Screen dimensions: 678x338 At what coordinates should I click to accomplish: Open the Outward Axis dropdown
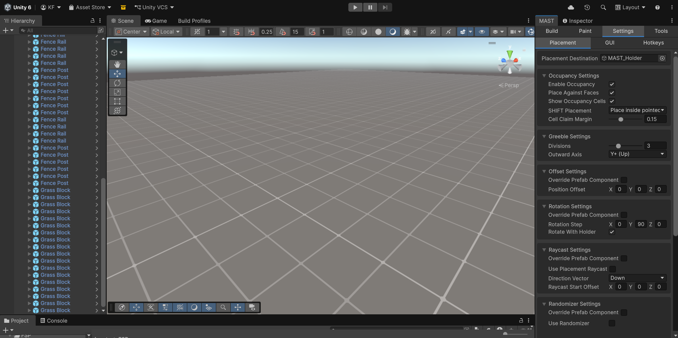click(637, 154)
